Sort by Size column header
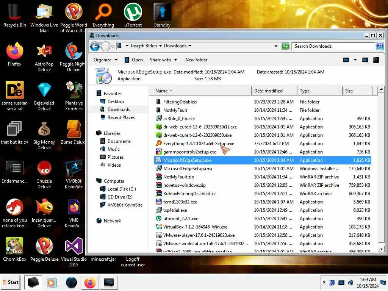This screenshot has height=291, width=388. pos(358,91)
